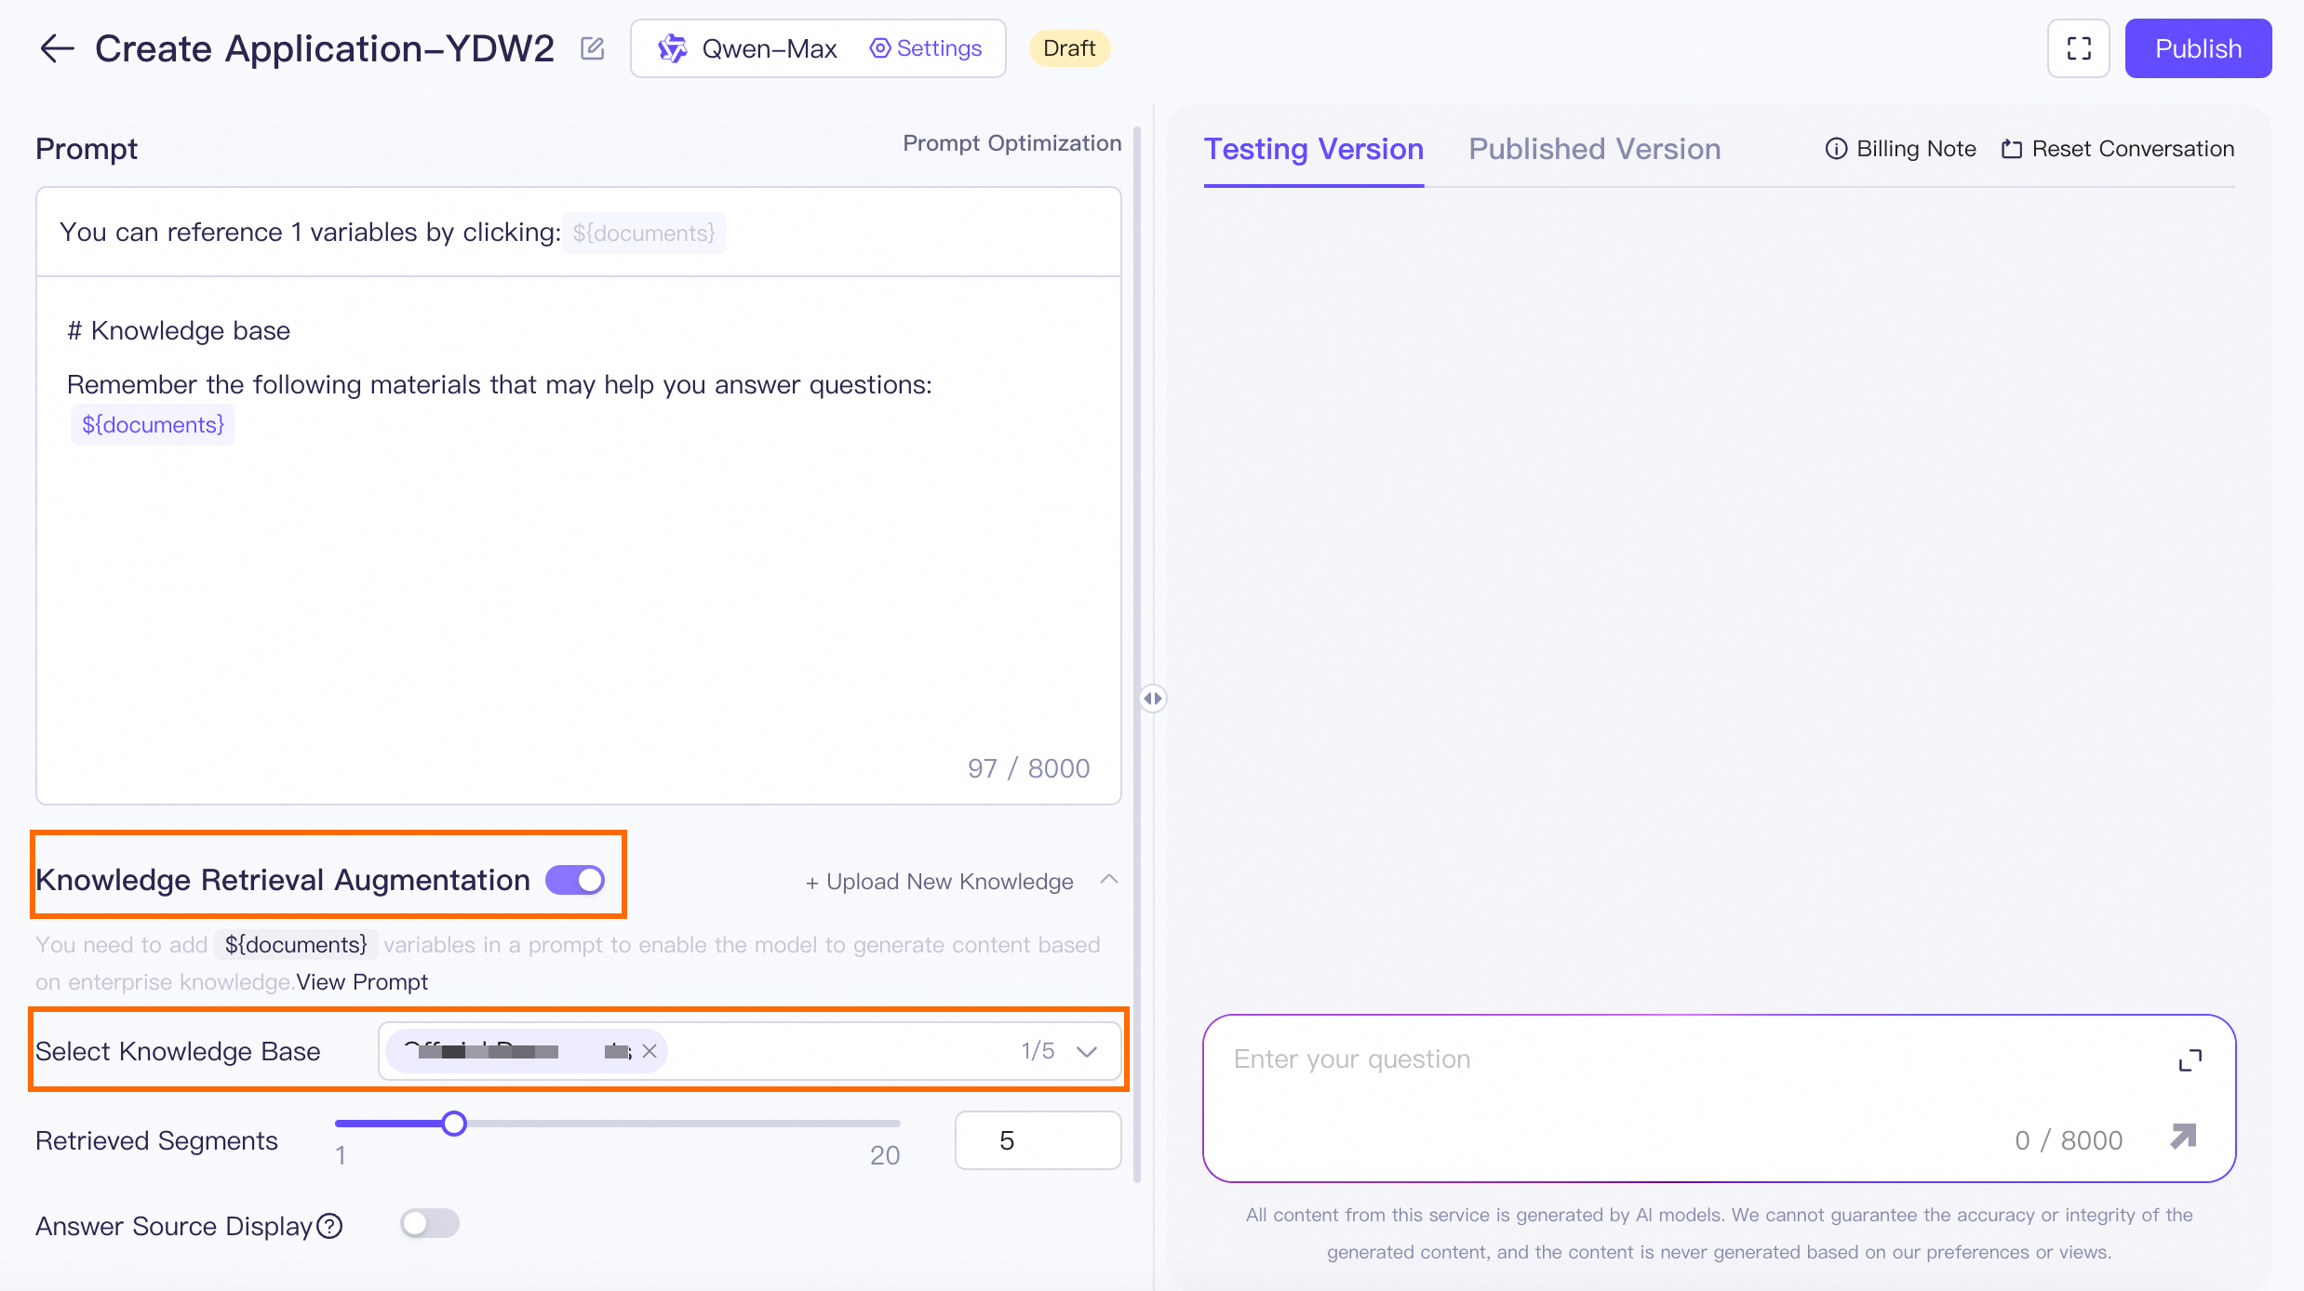Remove the selected knowledge base tag
This screenshot has width=2304, height=1291.
(650, 1051)
